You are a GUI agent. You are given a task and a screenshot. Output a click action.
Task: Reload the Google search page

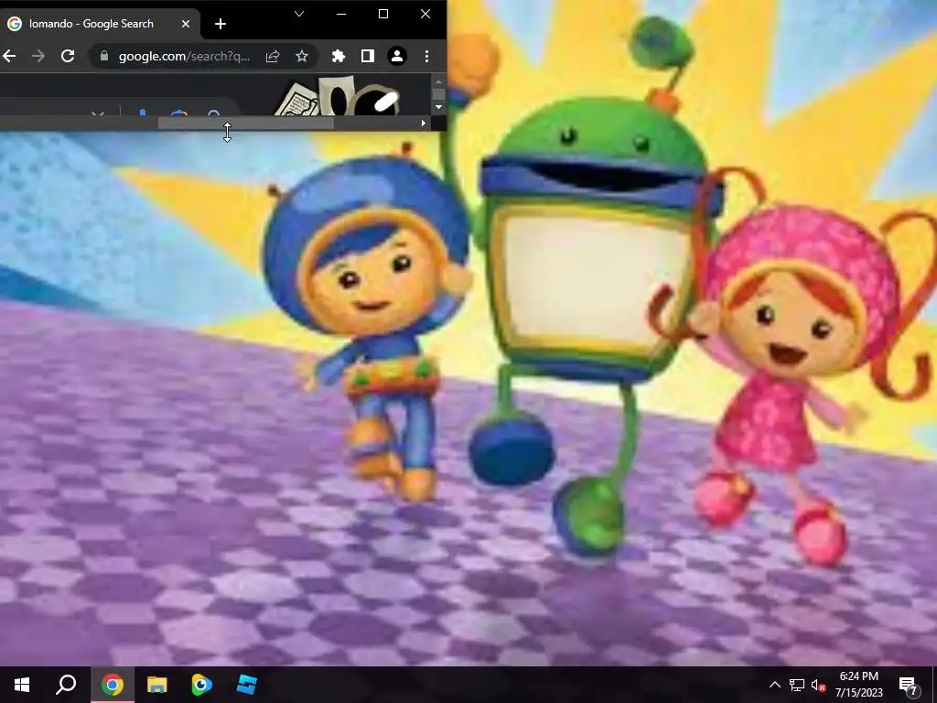68,56
